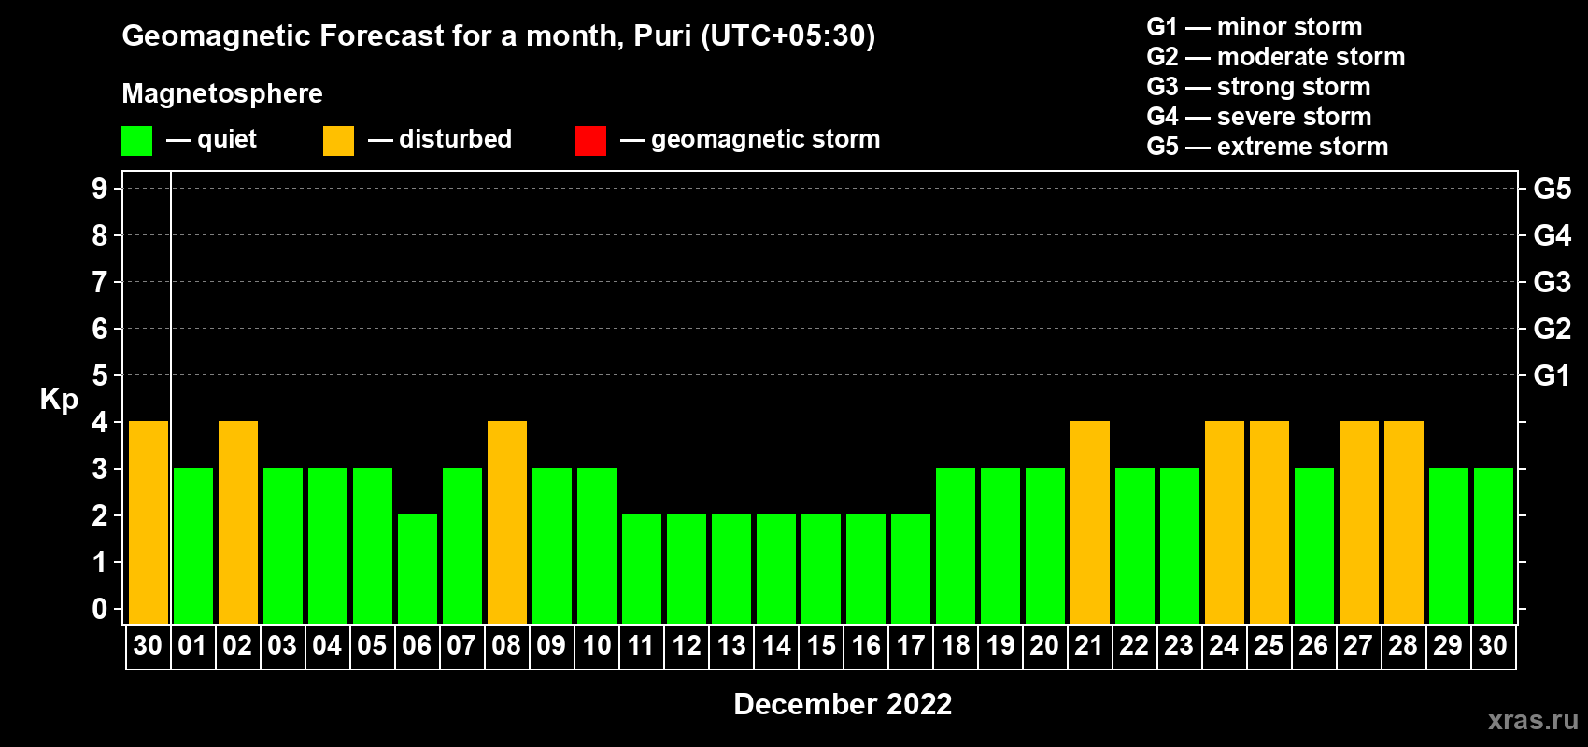Click the 'quiet' legend label
This screenshot has width=1588, height=747.
click(227, 139)
